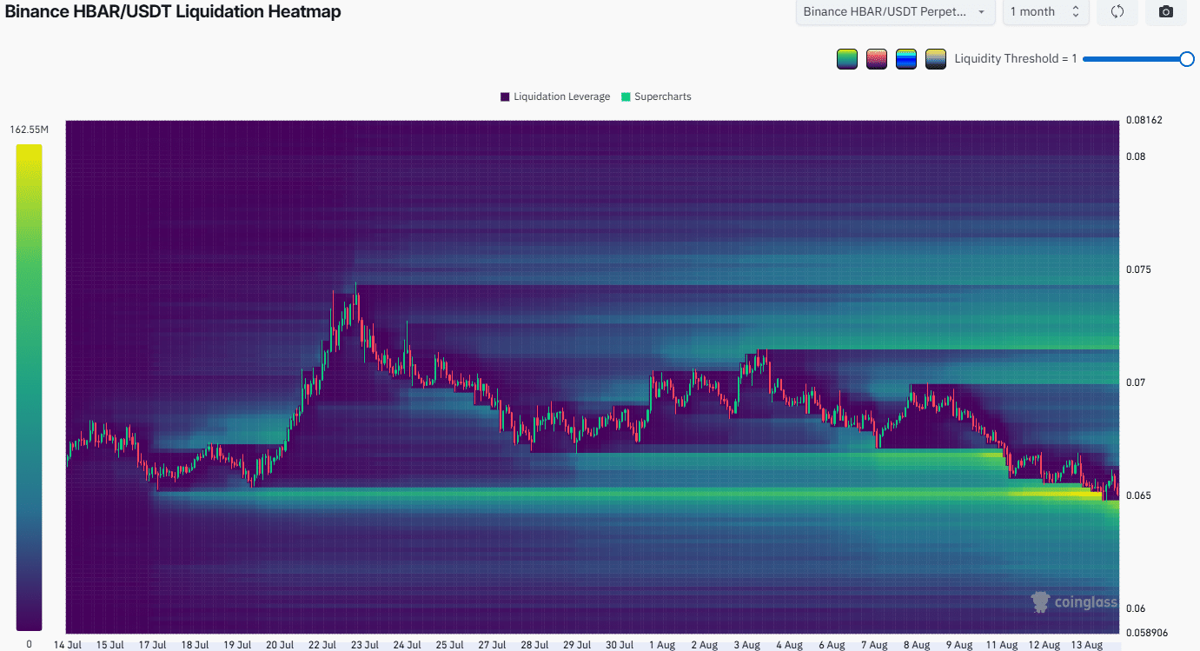This screenshot has width=1200, height=651.
Task: Click the 1 Aug date axis label
Action: 661,645
